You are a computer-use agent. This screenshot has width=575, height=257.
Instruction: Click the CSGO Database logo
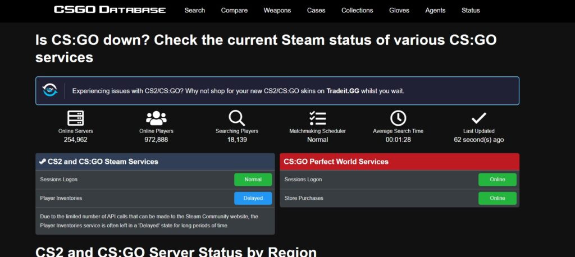point(109,10)
